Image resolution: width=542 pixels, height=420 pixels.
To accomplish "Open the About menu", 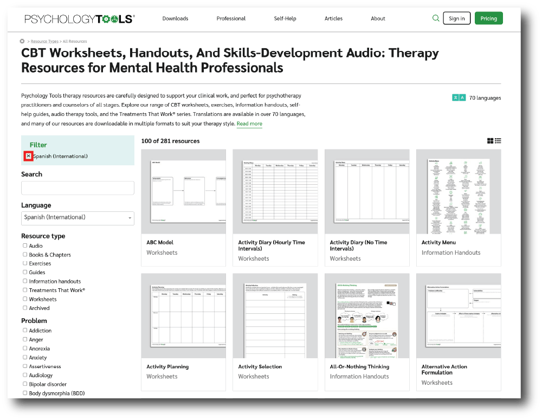I will click(x=378, y=18).
